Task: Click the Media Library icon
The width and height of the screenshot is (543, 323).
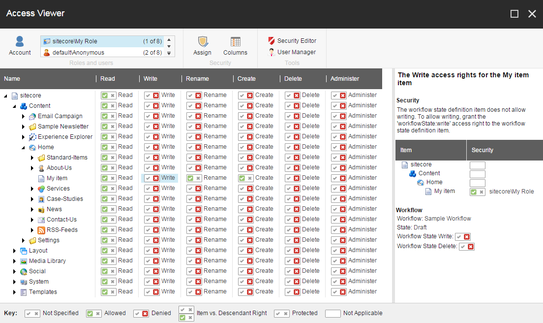Action: 23,260
